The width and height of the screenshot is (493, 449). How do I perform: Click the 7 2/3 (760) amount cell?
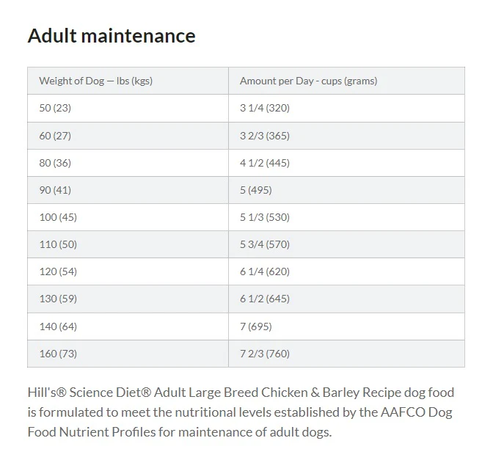click(x=346, y=354)
